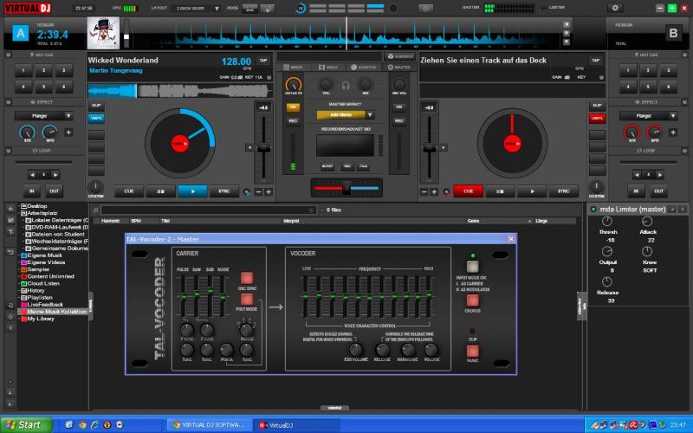693x433 pixels.
Task: Open LiveFeedback folder
Action: 45,305
